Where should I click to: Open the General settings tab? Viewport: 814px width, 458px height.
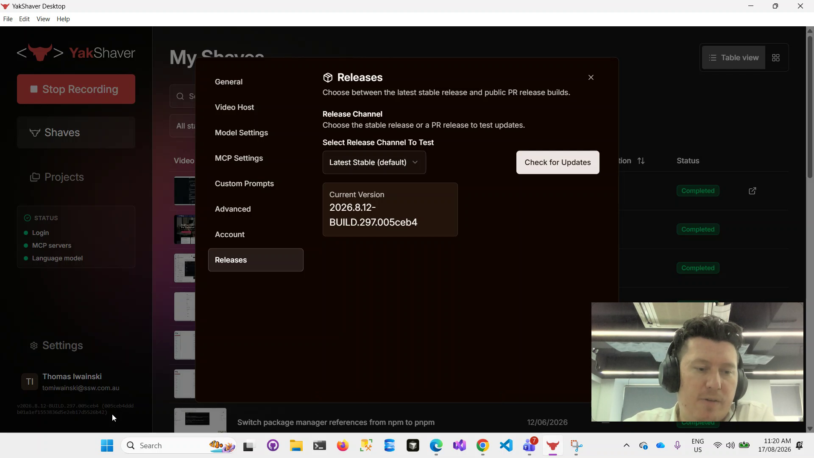point(256,82)
